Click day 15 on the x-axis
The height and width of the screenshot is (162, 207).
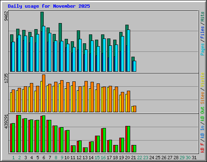pos(97,158)
